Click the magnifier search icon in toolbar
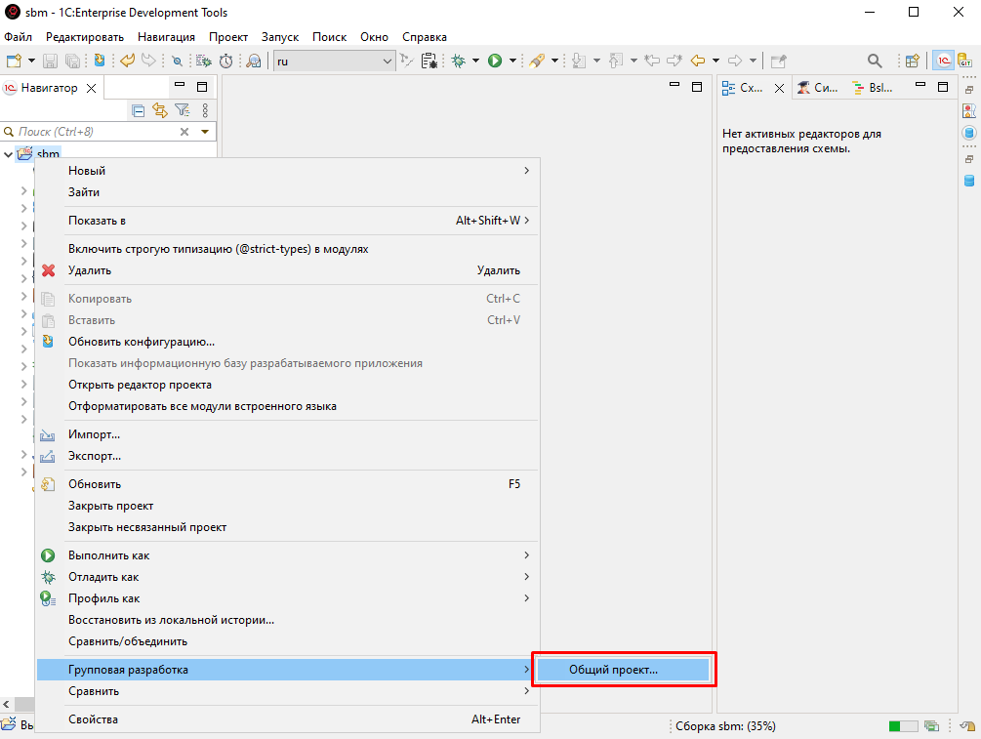981x739 pixels. click(875, 61)
